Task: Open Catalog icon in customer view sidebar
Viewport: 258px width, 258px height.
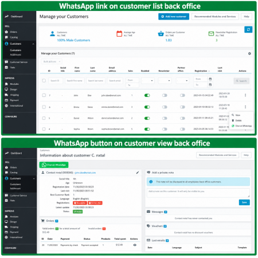Action: (x=6, y=173)
